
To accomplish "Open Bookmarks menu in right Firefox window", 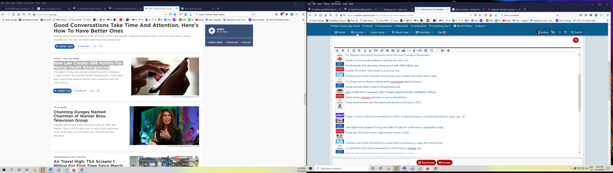I will pyautogui.click(x=336, y=4).
